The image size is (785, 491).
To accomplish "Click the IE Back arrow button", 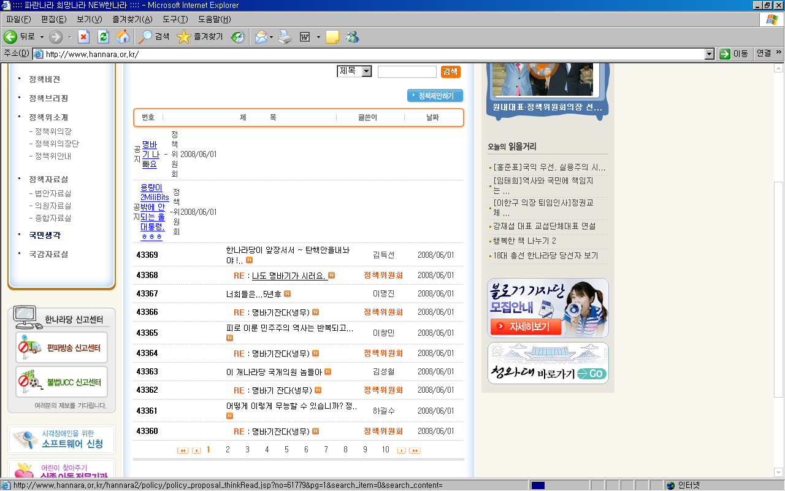I will (11, 37).
